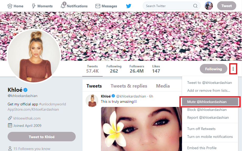Open the Tweets & replies tab

pos(129,86)
